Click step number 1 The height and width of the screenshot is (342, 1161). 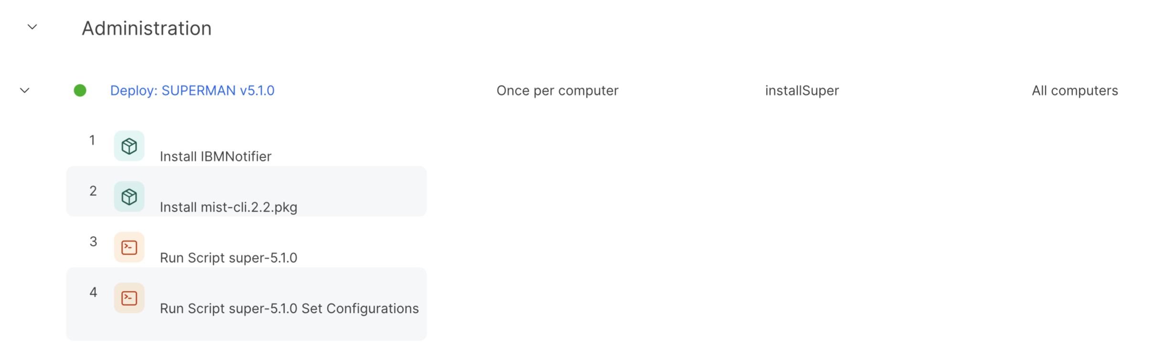[x=92, y=140]
